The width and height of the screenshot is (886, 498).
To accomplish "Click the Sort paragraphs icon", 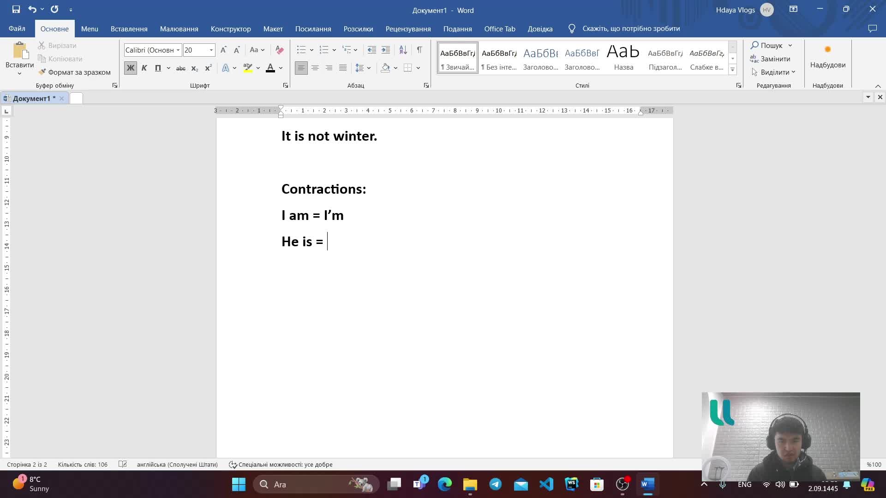I will (x=403, y=50).
